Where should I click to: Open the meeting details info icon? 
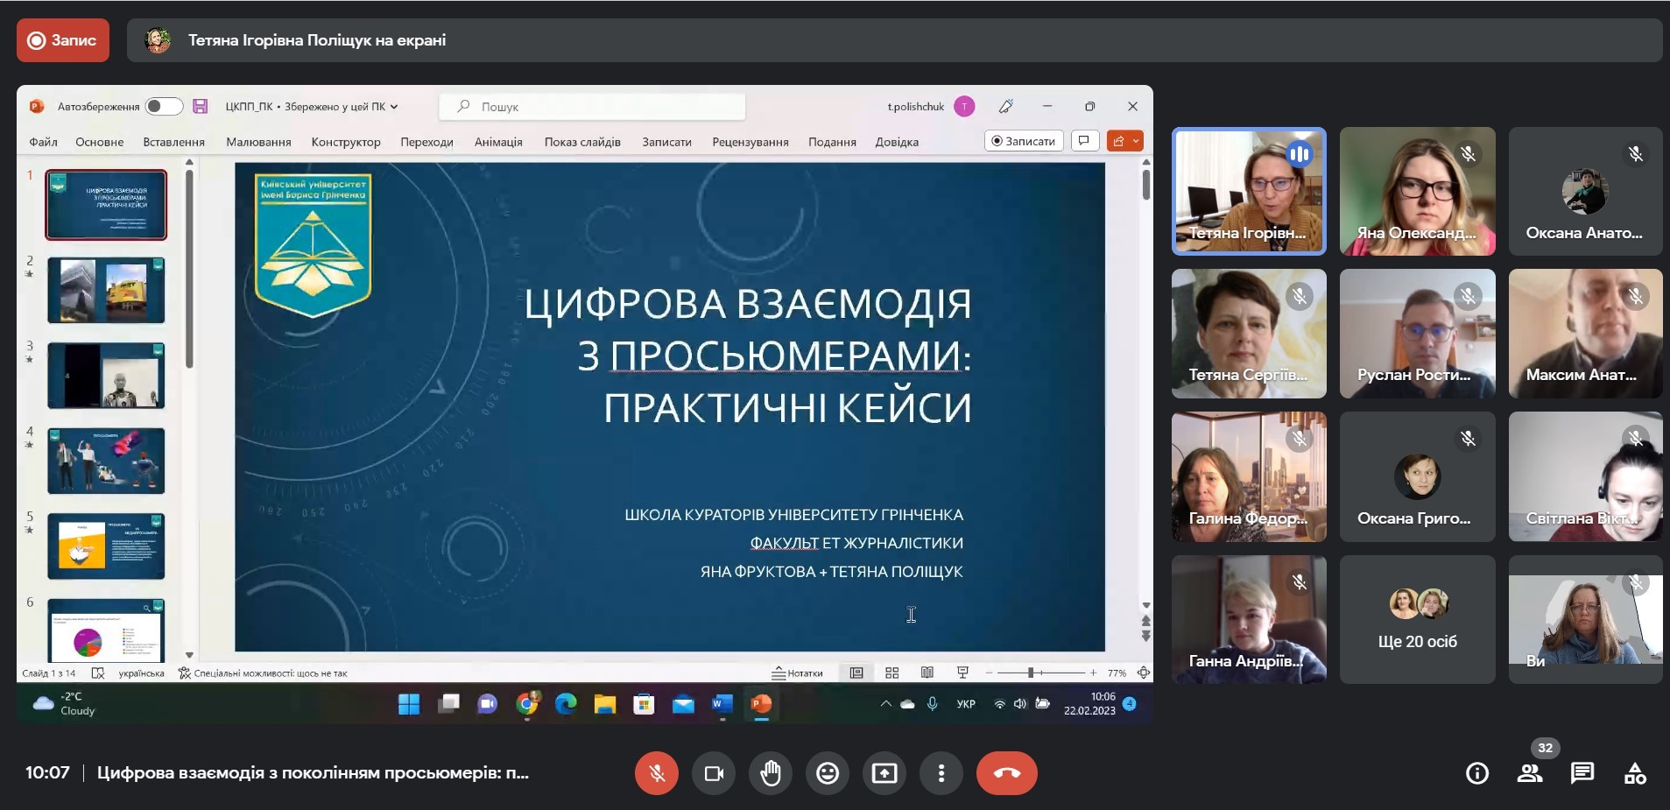(1477, 773)
